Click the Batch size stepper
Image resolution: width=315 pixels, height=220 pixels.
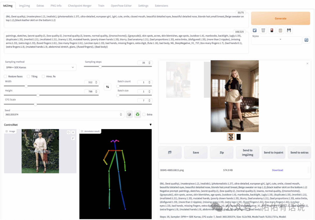point(149,92)
